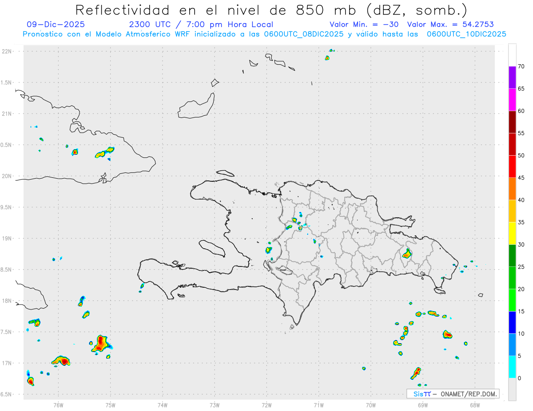The height and width of the screenshot is (411, 533).
Task: Click the bright green 15-20 dBZ band
Action: click(512, 300)
